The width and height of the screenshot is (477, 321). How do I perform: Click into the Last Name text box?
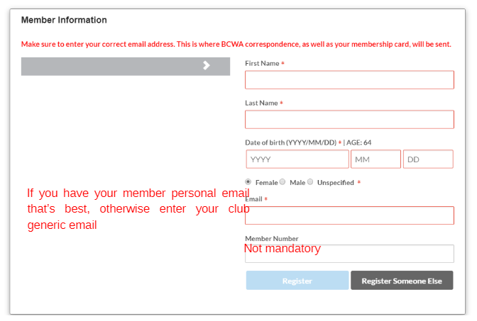click(349, 120)
